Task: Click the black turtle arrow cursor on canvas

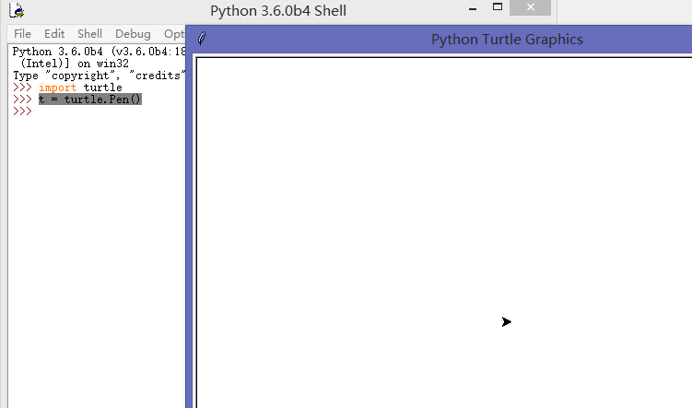Action: pyautogui.click(x=506, y=322)
